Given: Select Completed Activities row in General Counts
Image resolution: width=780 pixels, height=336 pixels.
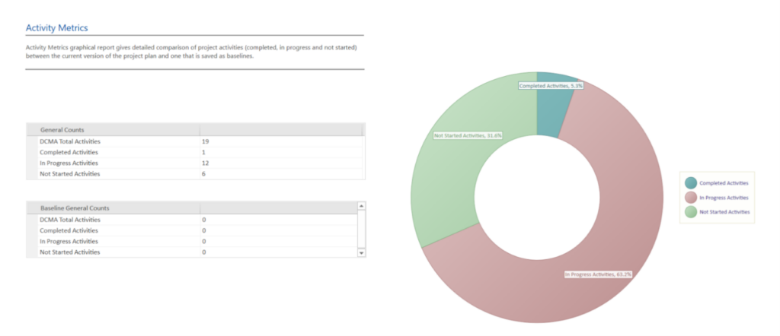Looking at the screenshot, I should pos(69,152).
